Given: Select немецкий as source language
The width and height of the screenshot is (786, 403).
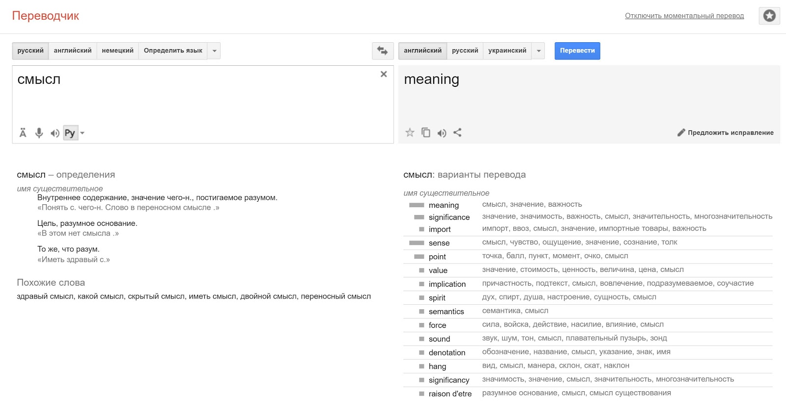Looking at the screenshot, I should 117,51.
